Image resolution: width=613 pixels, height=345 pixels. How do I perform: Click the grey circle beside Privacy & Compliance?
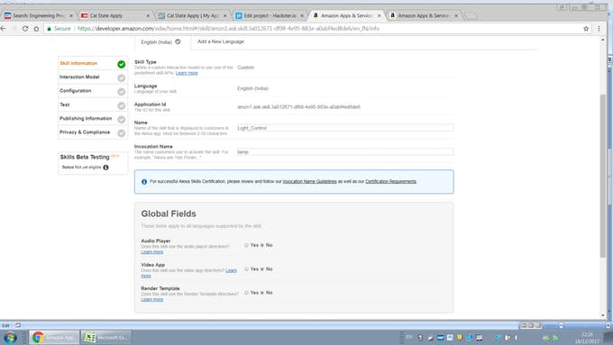point(121,133)
